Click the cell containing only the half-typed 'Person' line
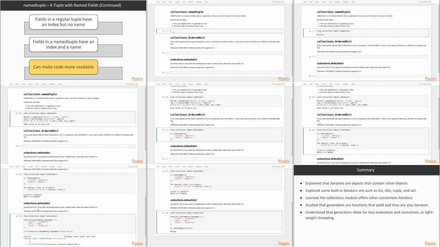The height and width of the screenshot is (247, 440). tap(373, 33)
